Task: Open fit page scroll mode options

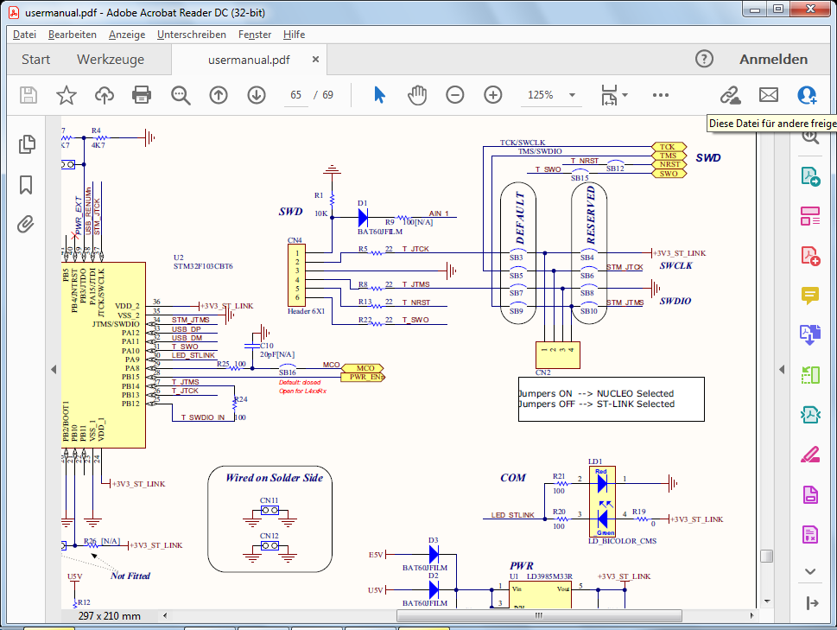Action: tap(614, 95)
